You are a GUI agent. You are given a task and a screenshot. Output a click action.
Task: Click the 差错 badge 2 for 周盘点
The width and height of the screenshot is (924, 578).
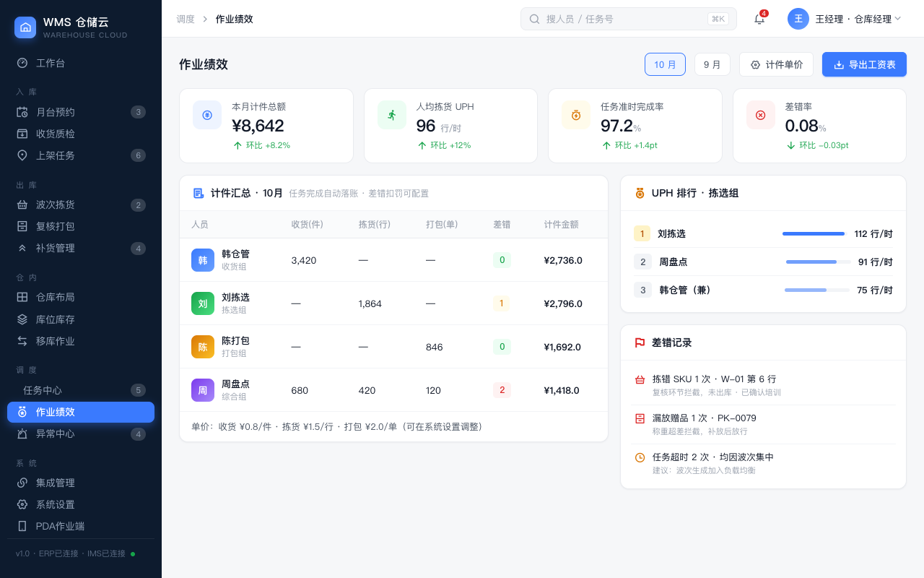coord(502,390)
